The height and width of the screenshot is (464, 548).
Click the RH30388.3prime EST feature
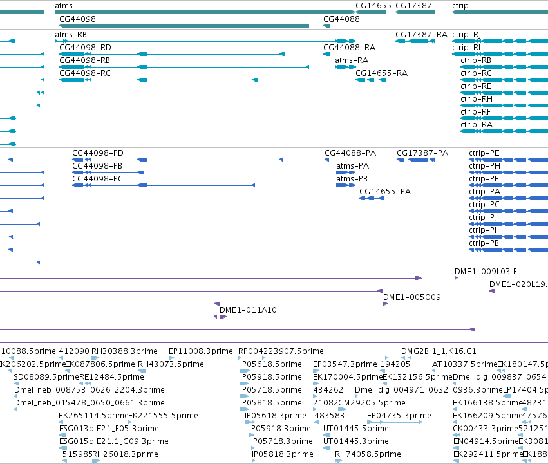tap(95, 358)
